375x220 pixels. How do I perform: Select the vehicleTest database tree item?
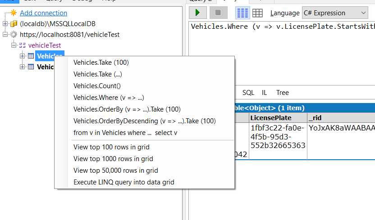[x=45, y=45]
